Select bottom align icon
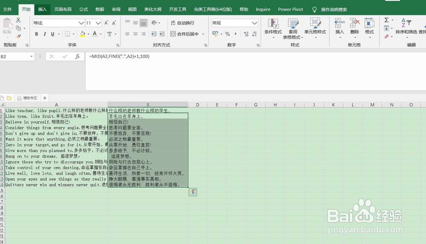 pyautogui.click(x=144, y=23)
